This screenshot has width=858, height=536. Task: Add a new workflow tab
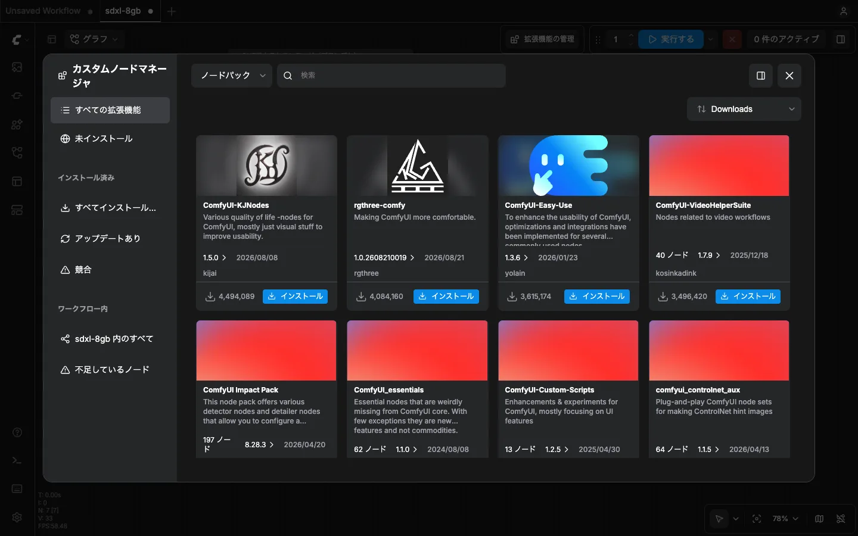(172, 11)
